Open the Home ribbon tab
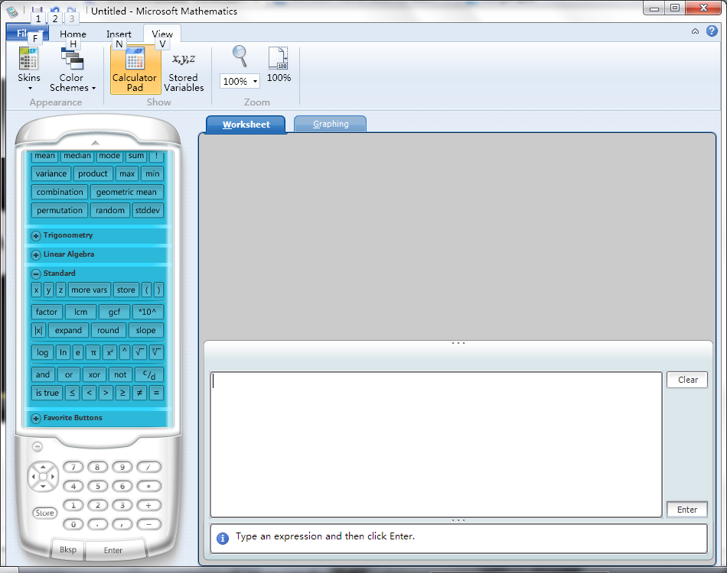727x573 pixels. click(73, 34)
